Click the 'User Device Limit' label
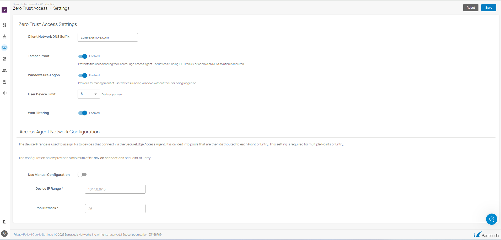The width and height of the screenshot is (501, 240). [x=42, y=94]
